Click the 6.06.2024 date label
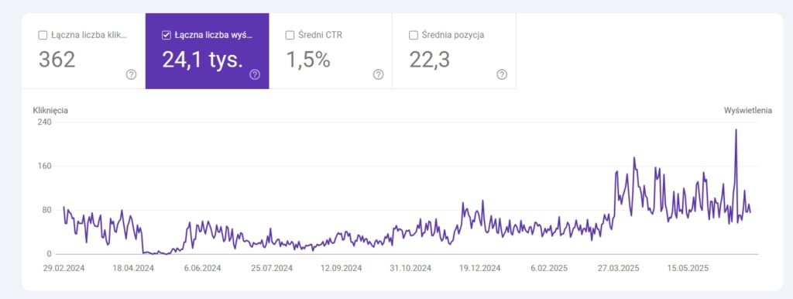 202,268
